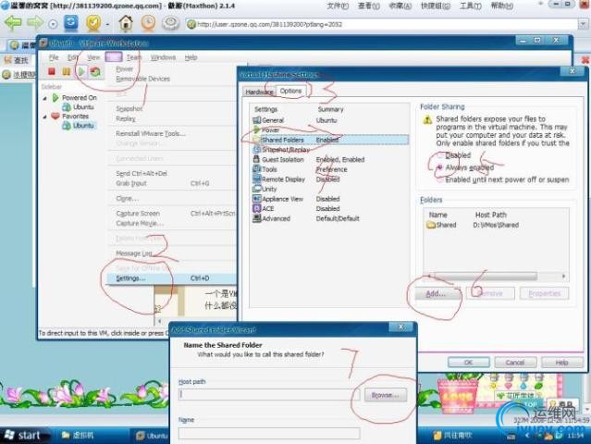Image resolution: width=591 pixels, height=444 pixels.
Task: Click the Properties button under Folders
Action: tap(544, 293)
